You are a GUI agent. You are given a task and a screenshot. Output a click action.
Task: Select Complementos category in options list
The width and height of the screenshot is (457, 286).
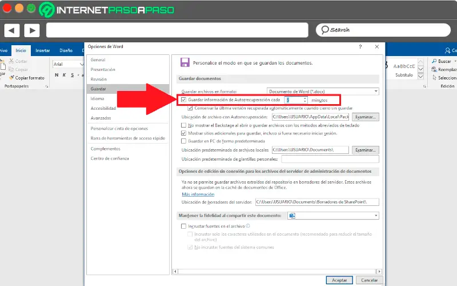click(x=127, y=149)
